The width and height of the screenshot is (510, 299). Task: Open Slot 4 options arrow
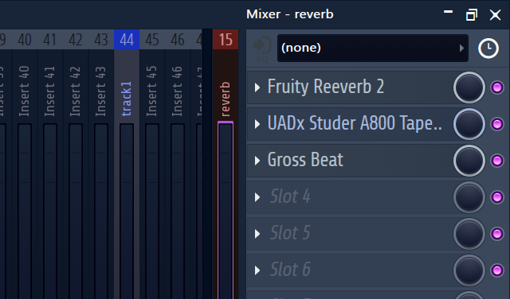(x=257, y=197)
